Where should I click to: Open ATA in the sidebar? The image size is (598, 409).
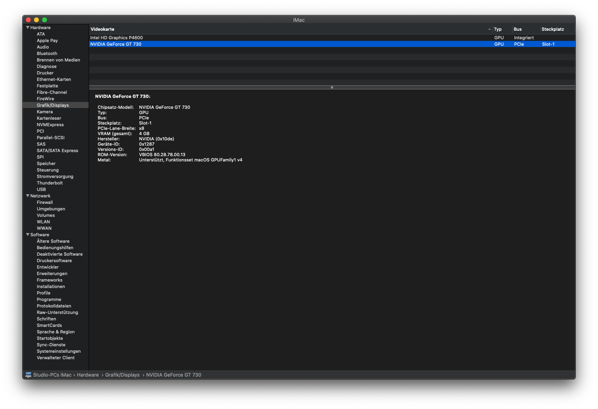[41, 34]
